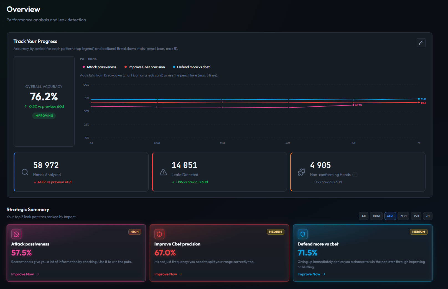This screenshot has width=448, height=289.
Task: Click the MEDIUM badge on Defend more vs cbet card
Action: (419, 232)
